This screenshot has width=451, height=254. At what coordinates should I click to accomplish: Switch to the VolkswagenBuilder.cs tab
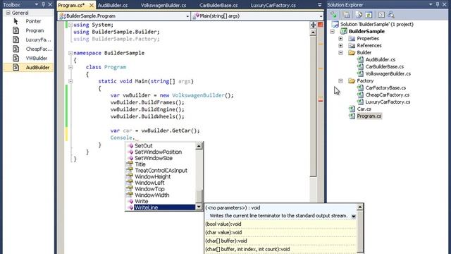coord(163,5)
